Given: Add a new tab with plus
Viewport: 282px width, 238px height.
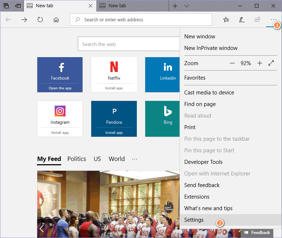Looking at the screenshot, I should point(175,6).
